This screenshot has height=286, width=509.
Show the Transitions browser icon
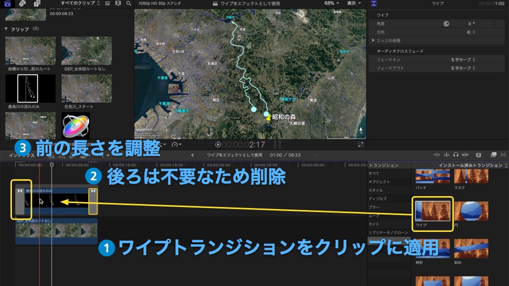(x=503, y=155)
